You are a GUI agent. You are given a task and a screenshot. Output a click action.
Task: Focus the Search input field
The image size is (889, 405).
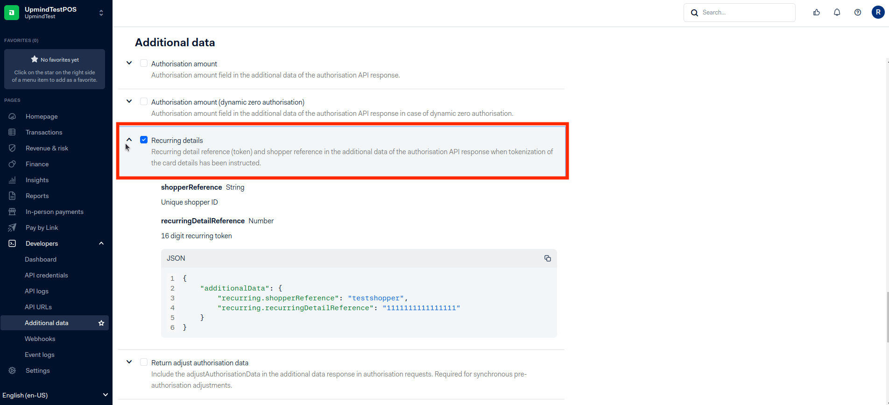(x=740, y=13)
